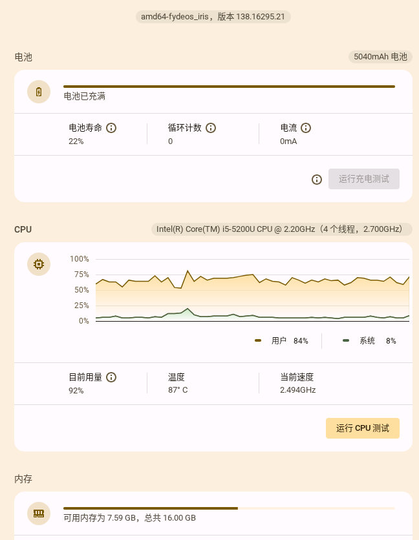This screenshot has width=419, height=540.
Task: Click the amd64-fydeos_iris version chip
Action: pos(213,17)
